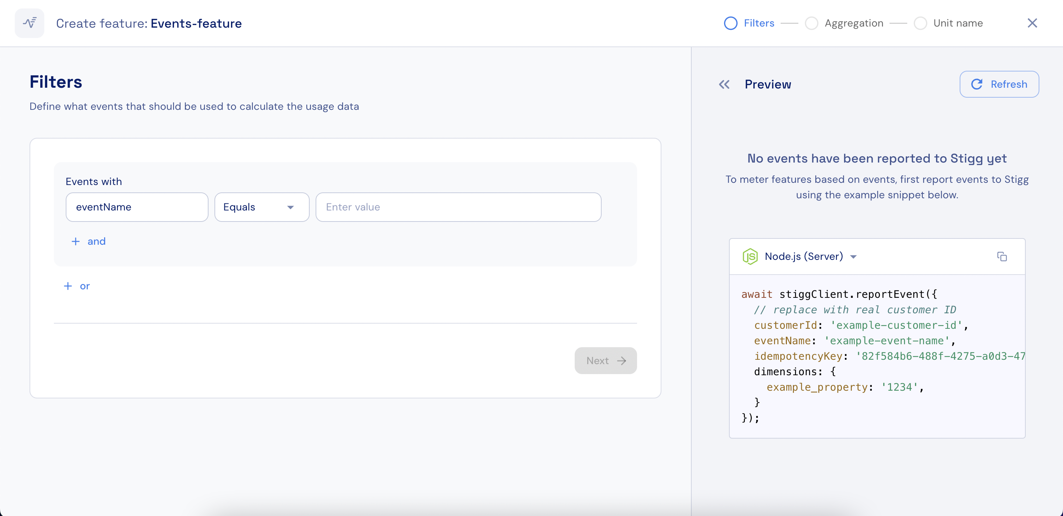Go to the Unit name step label
Viewport: 1063px width, 516px height.
click(x=958, y=23)
